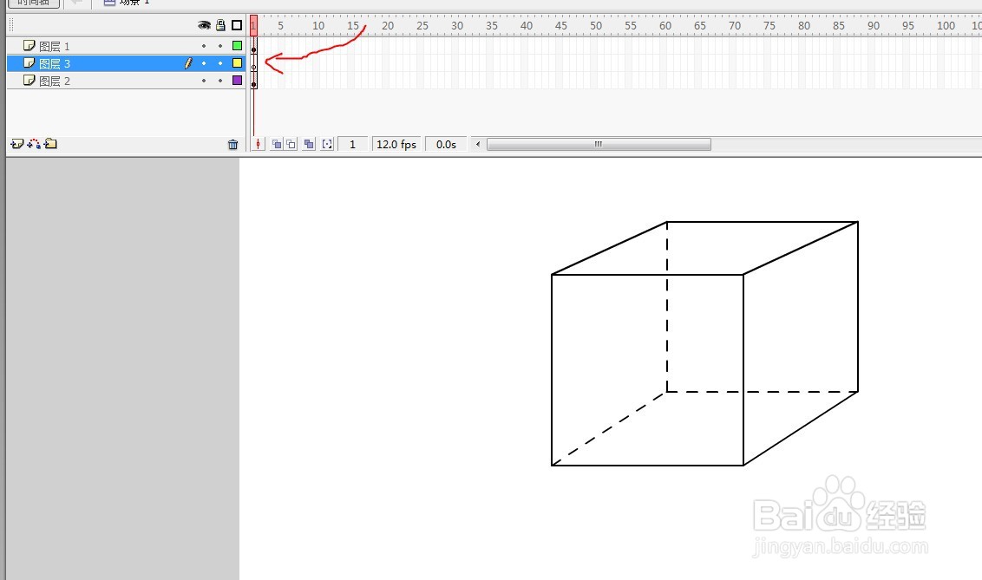Open Modify Onion Markers menu
The width and height of the screenshot is (982, 580).
(327, 145)
